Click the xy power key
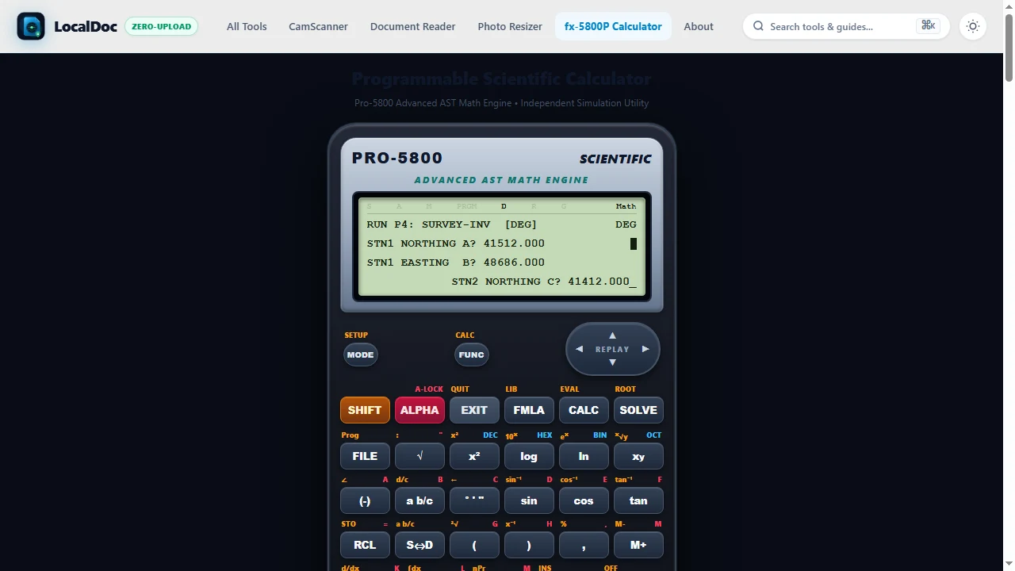Image resolution: width=1015 pixels, height=571 pixels. tap(638, 456)
